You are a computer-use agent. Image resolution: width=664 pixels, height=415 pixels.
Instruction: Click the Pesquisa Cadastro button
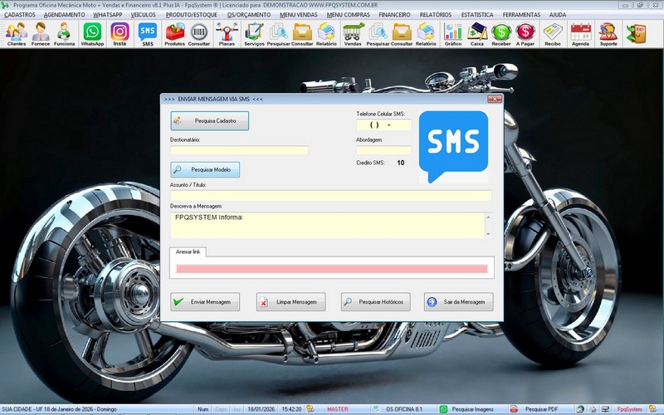coord(210,120)
